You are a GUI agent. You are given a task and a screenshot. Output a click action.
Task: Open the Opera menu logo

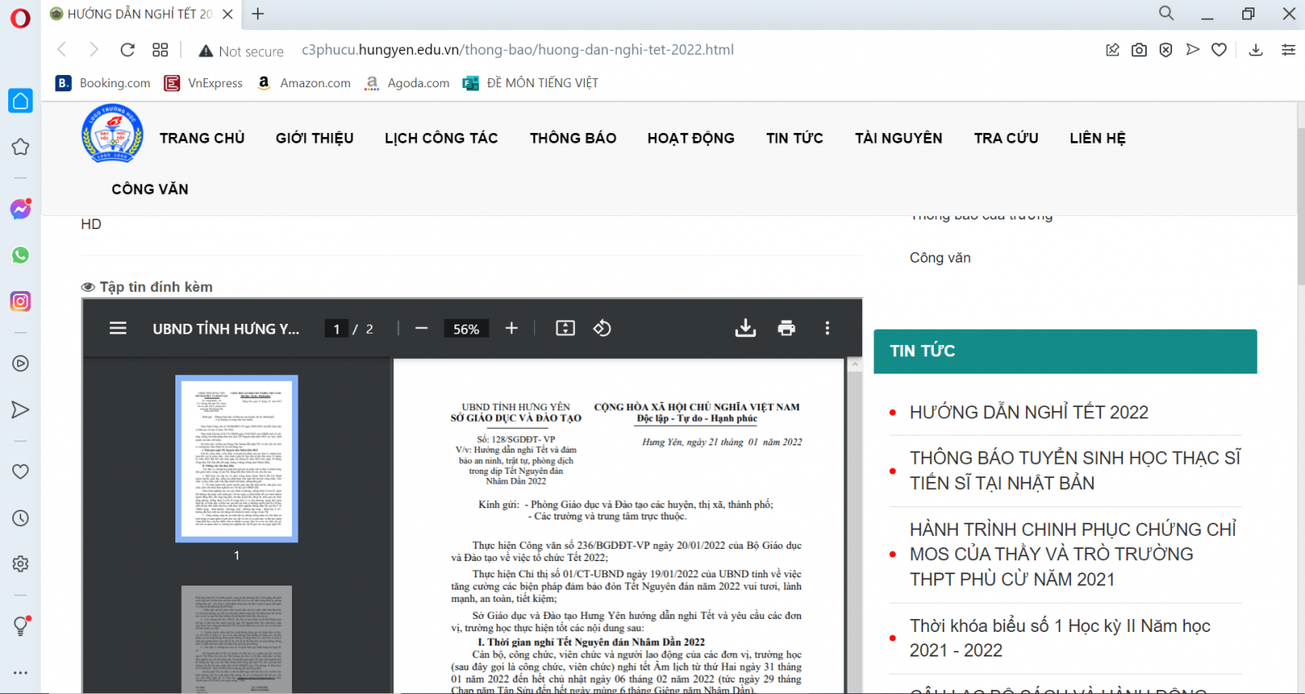click(x=20, y=17)
